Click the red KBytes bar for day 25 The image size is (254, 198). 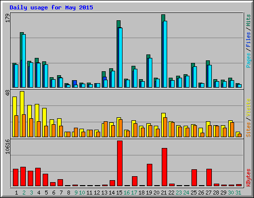click(194, 178)
